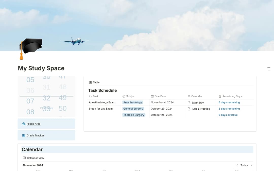Screen dimensions: 274x171
Task: Open the Calendar view tab
Action: [x=33, y=158]
